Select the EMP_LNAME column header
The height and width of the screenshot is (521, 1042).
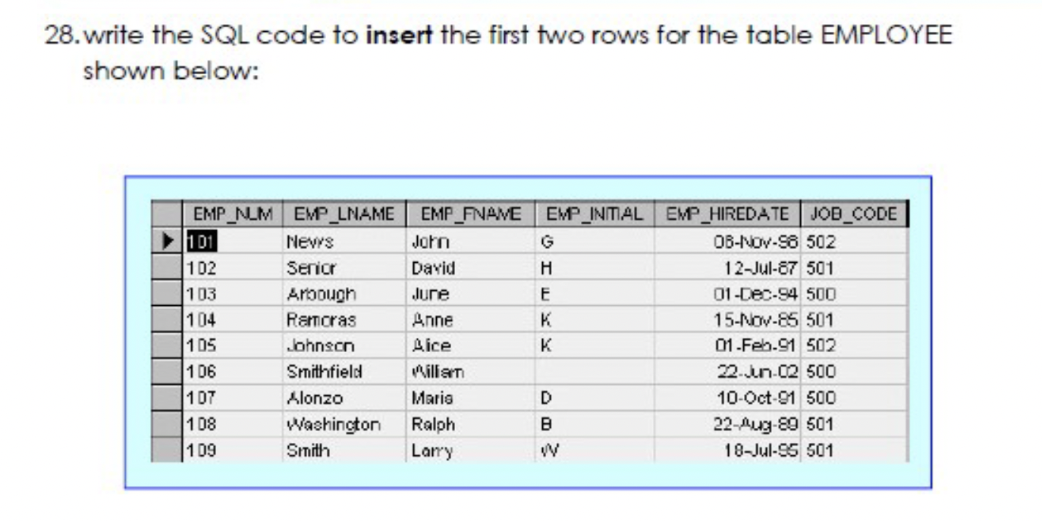click(344, 213)
